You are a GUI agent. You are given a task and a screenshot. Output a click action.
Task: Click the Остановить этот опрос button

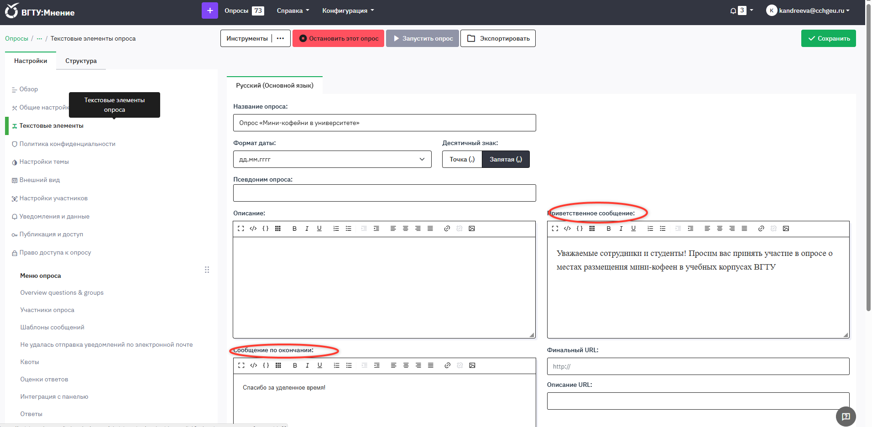[338, 38]
